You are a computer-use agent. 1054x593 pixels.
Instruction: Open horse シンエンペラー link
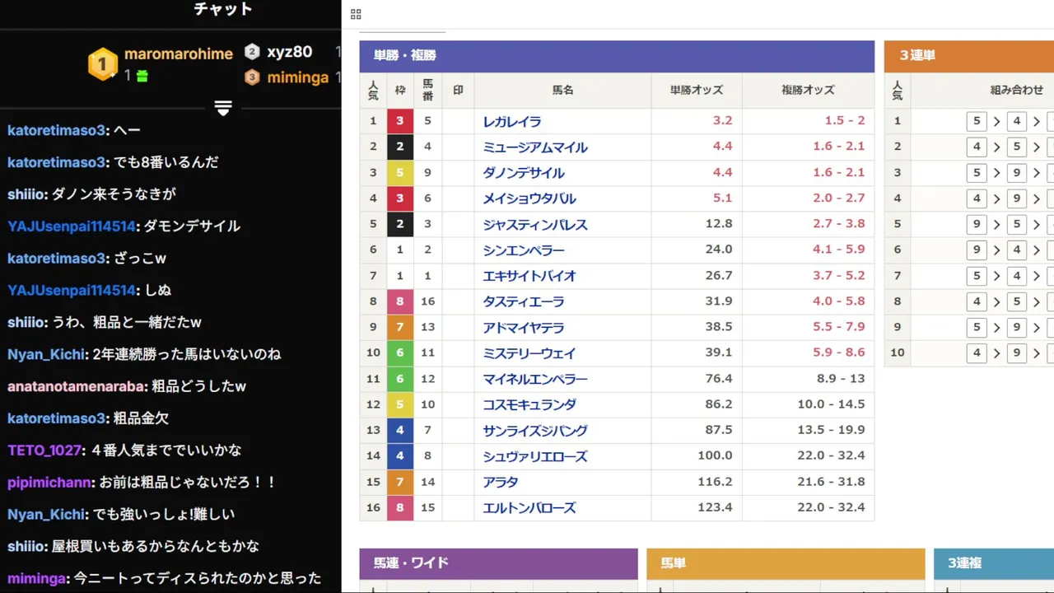(524, 250)
